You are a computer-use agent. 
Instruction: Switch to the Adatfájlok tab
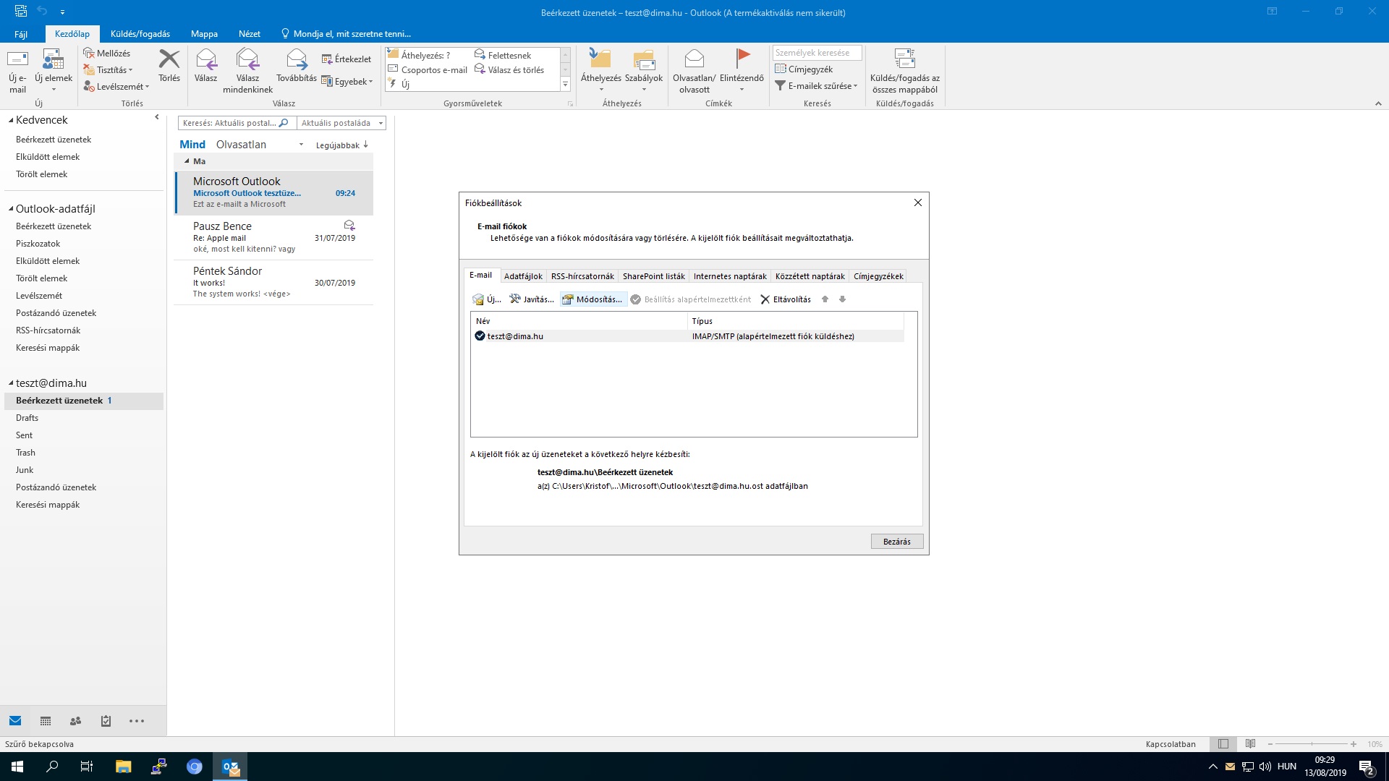[x=523, y=276]
